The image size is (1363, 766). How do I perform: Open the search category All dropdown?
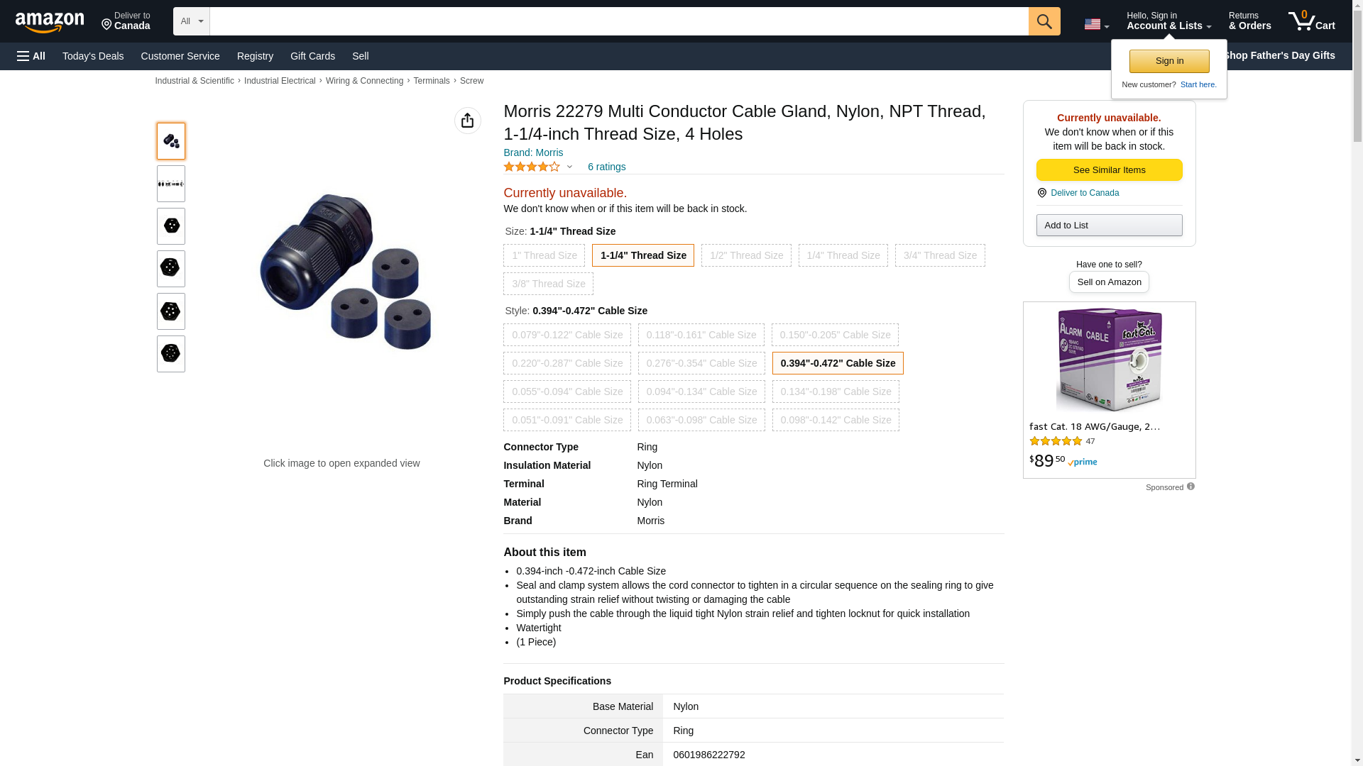pyautogui.click(x=191, y=21)
